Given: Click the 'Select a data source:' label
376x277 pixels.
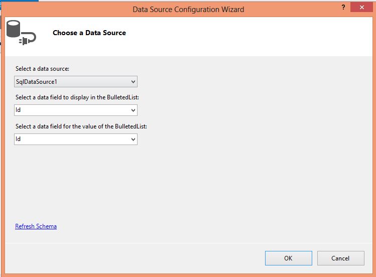Looking at the screenshot, I should click(46, 69).
